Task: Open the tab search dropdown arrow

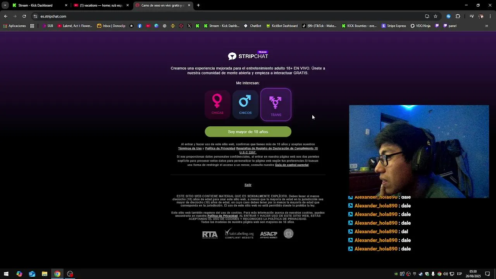Action: (5, 5)
